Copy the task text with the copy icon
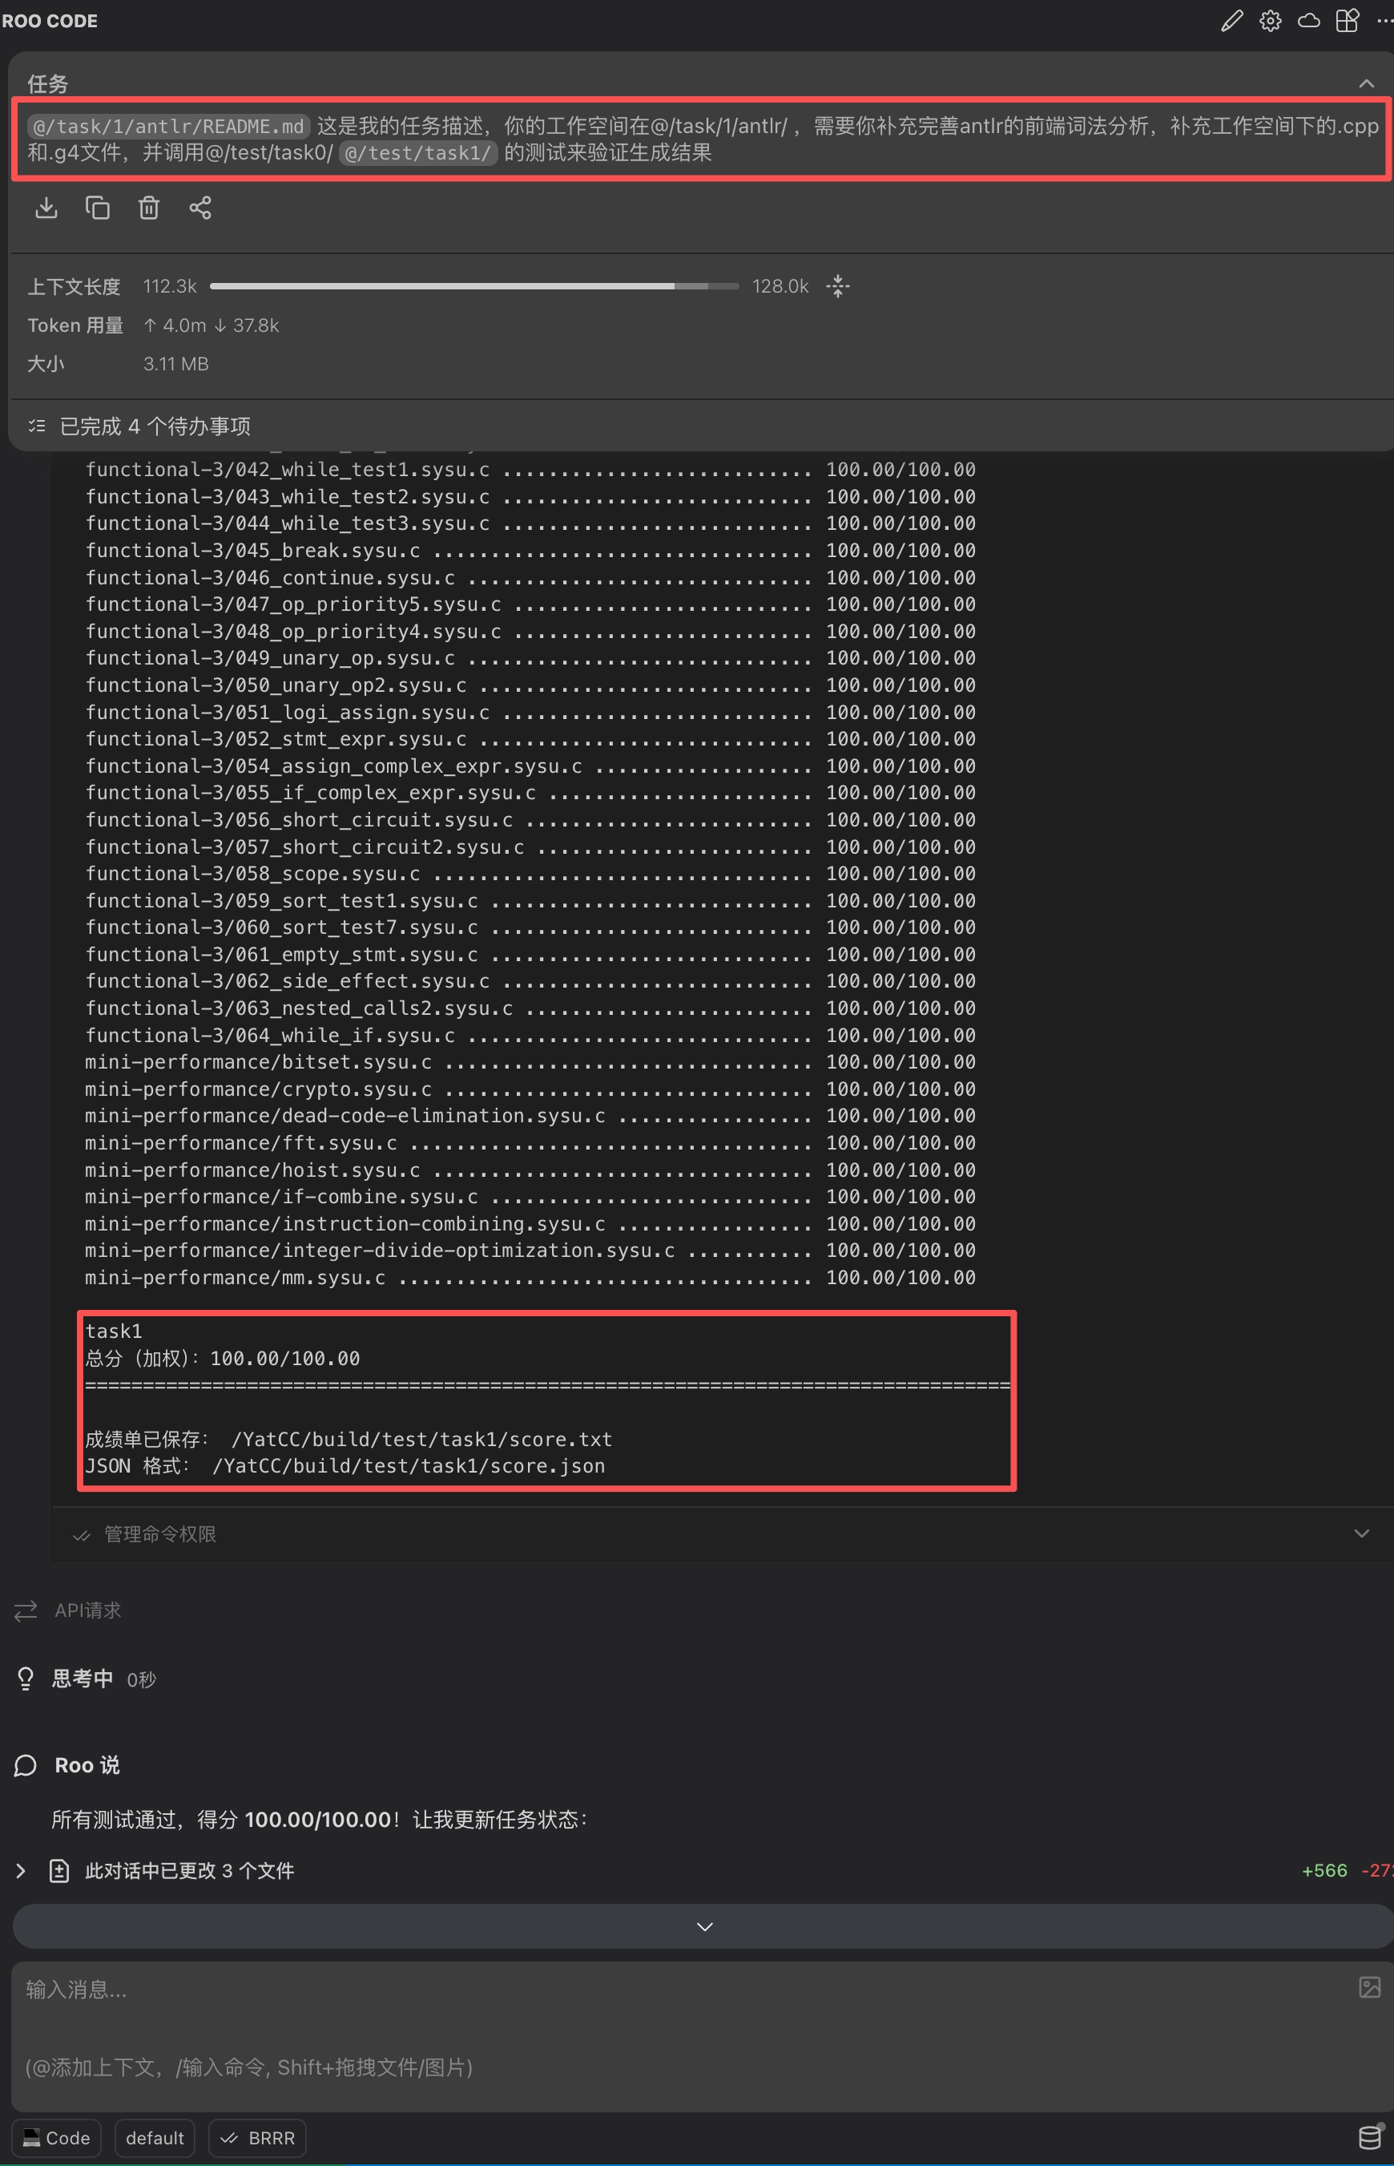 pos(98,208)
